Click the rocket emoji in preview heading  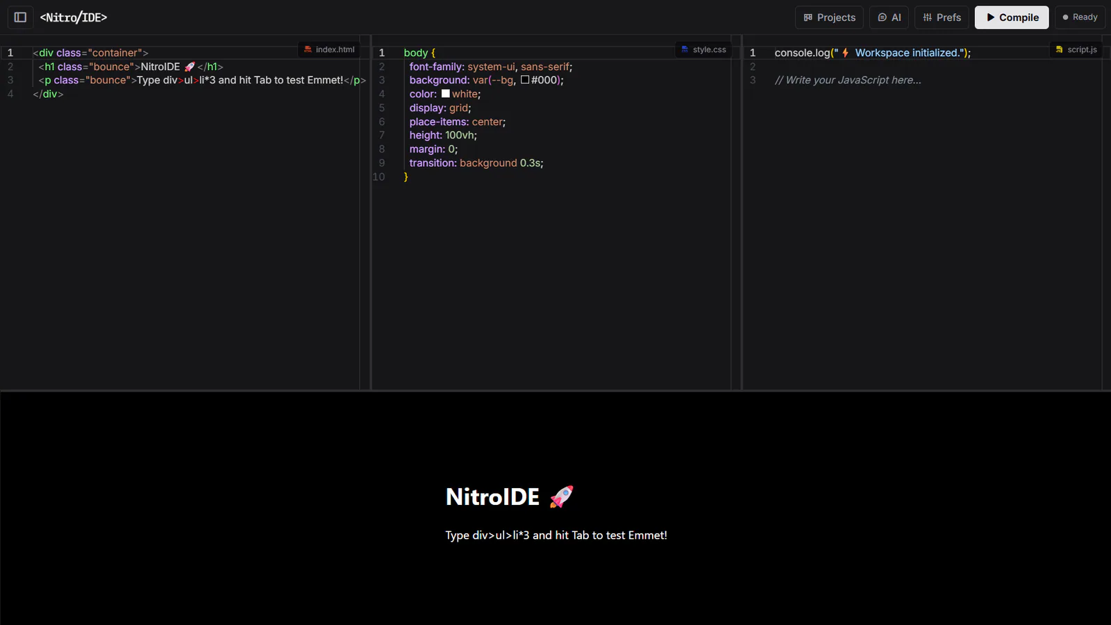click(562, 497)
